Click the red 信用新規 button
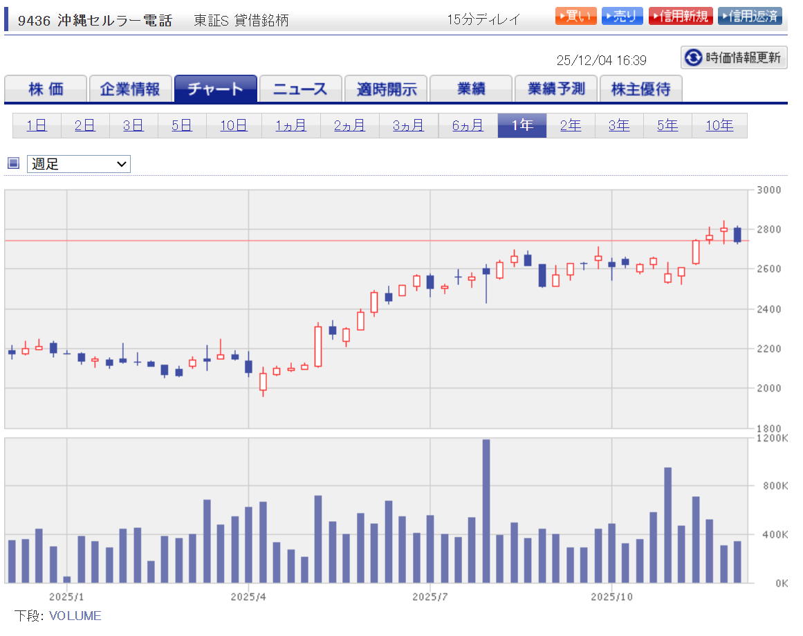Viewport: 803px width, 636px height. pyautogui.click(x=680, y=17)
